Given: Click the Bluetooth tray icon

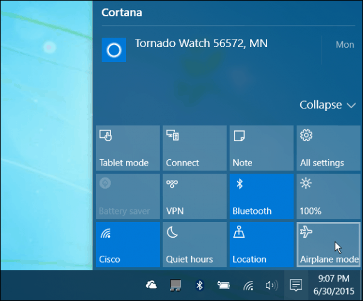Looking at the screenshot, I should [x=199, y=285].
